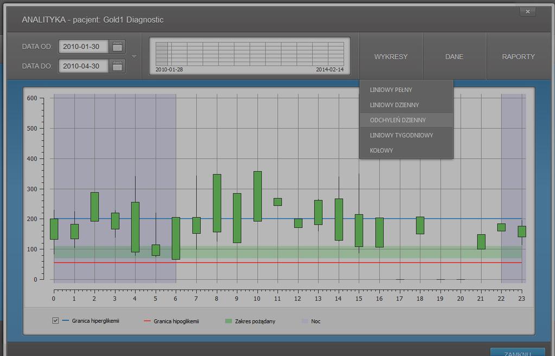Click the ZAMKNIJ button
The height and width of the screenshot is (356, 555).
point(518,352)
